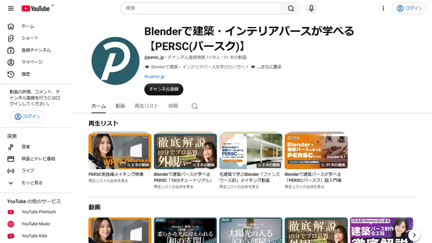Open full playlist link under 10分チュートリアル
Viewport: 432px width, 243px height.
[x=173, y=187]
